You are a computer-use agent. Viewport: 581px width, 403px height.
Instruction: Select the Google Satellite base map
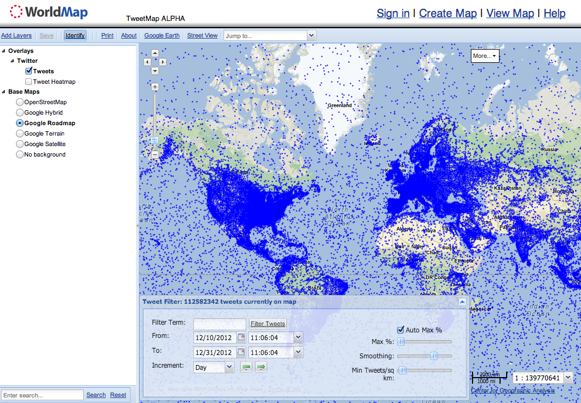20,144
